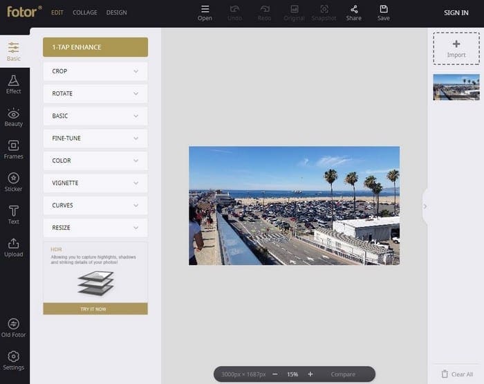Click the Clear All trash icon
This screenshot has height=384, width=484.
tap(445, 374)
